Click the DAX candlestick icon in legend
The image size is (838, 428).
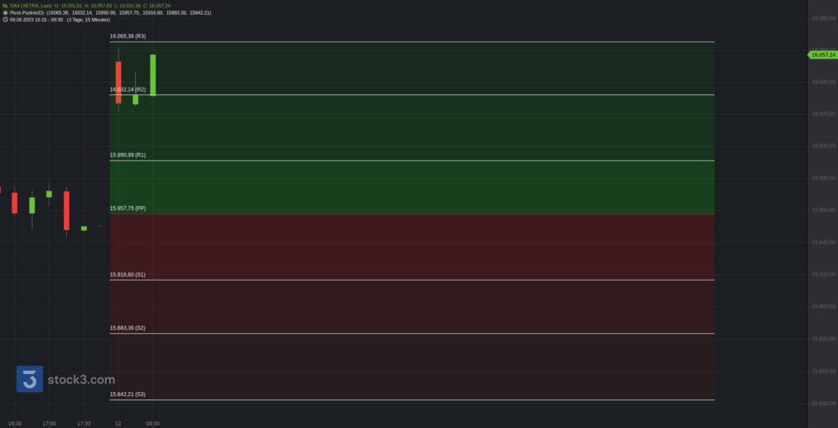[5, 5]
